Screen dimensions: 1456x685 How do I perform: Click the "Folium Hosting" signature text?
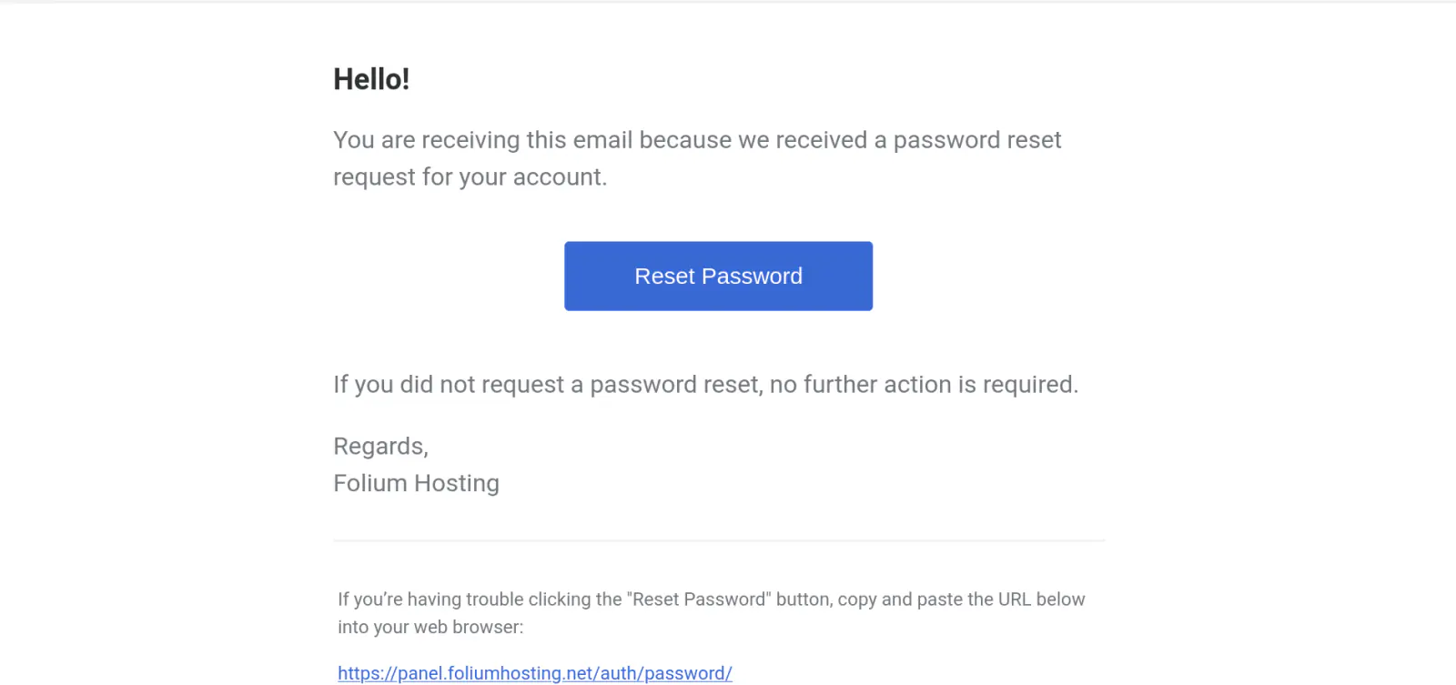(x=416, y=483)
